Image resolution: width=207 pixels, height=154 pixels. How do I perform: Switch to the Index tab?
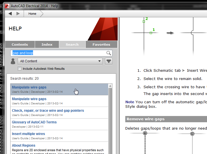47,45
